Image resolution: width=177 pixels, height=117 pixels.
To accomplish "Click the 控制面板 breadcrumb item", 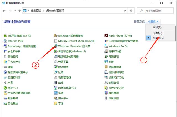I will (36, 10).
